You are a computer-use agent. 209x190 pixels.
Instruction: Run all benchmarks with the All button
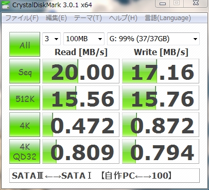coord(25,44)
